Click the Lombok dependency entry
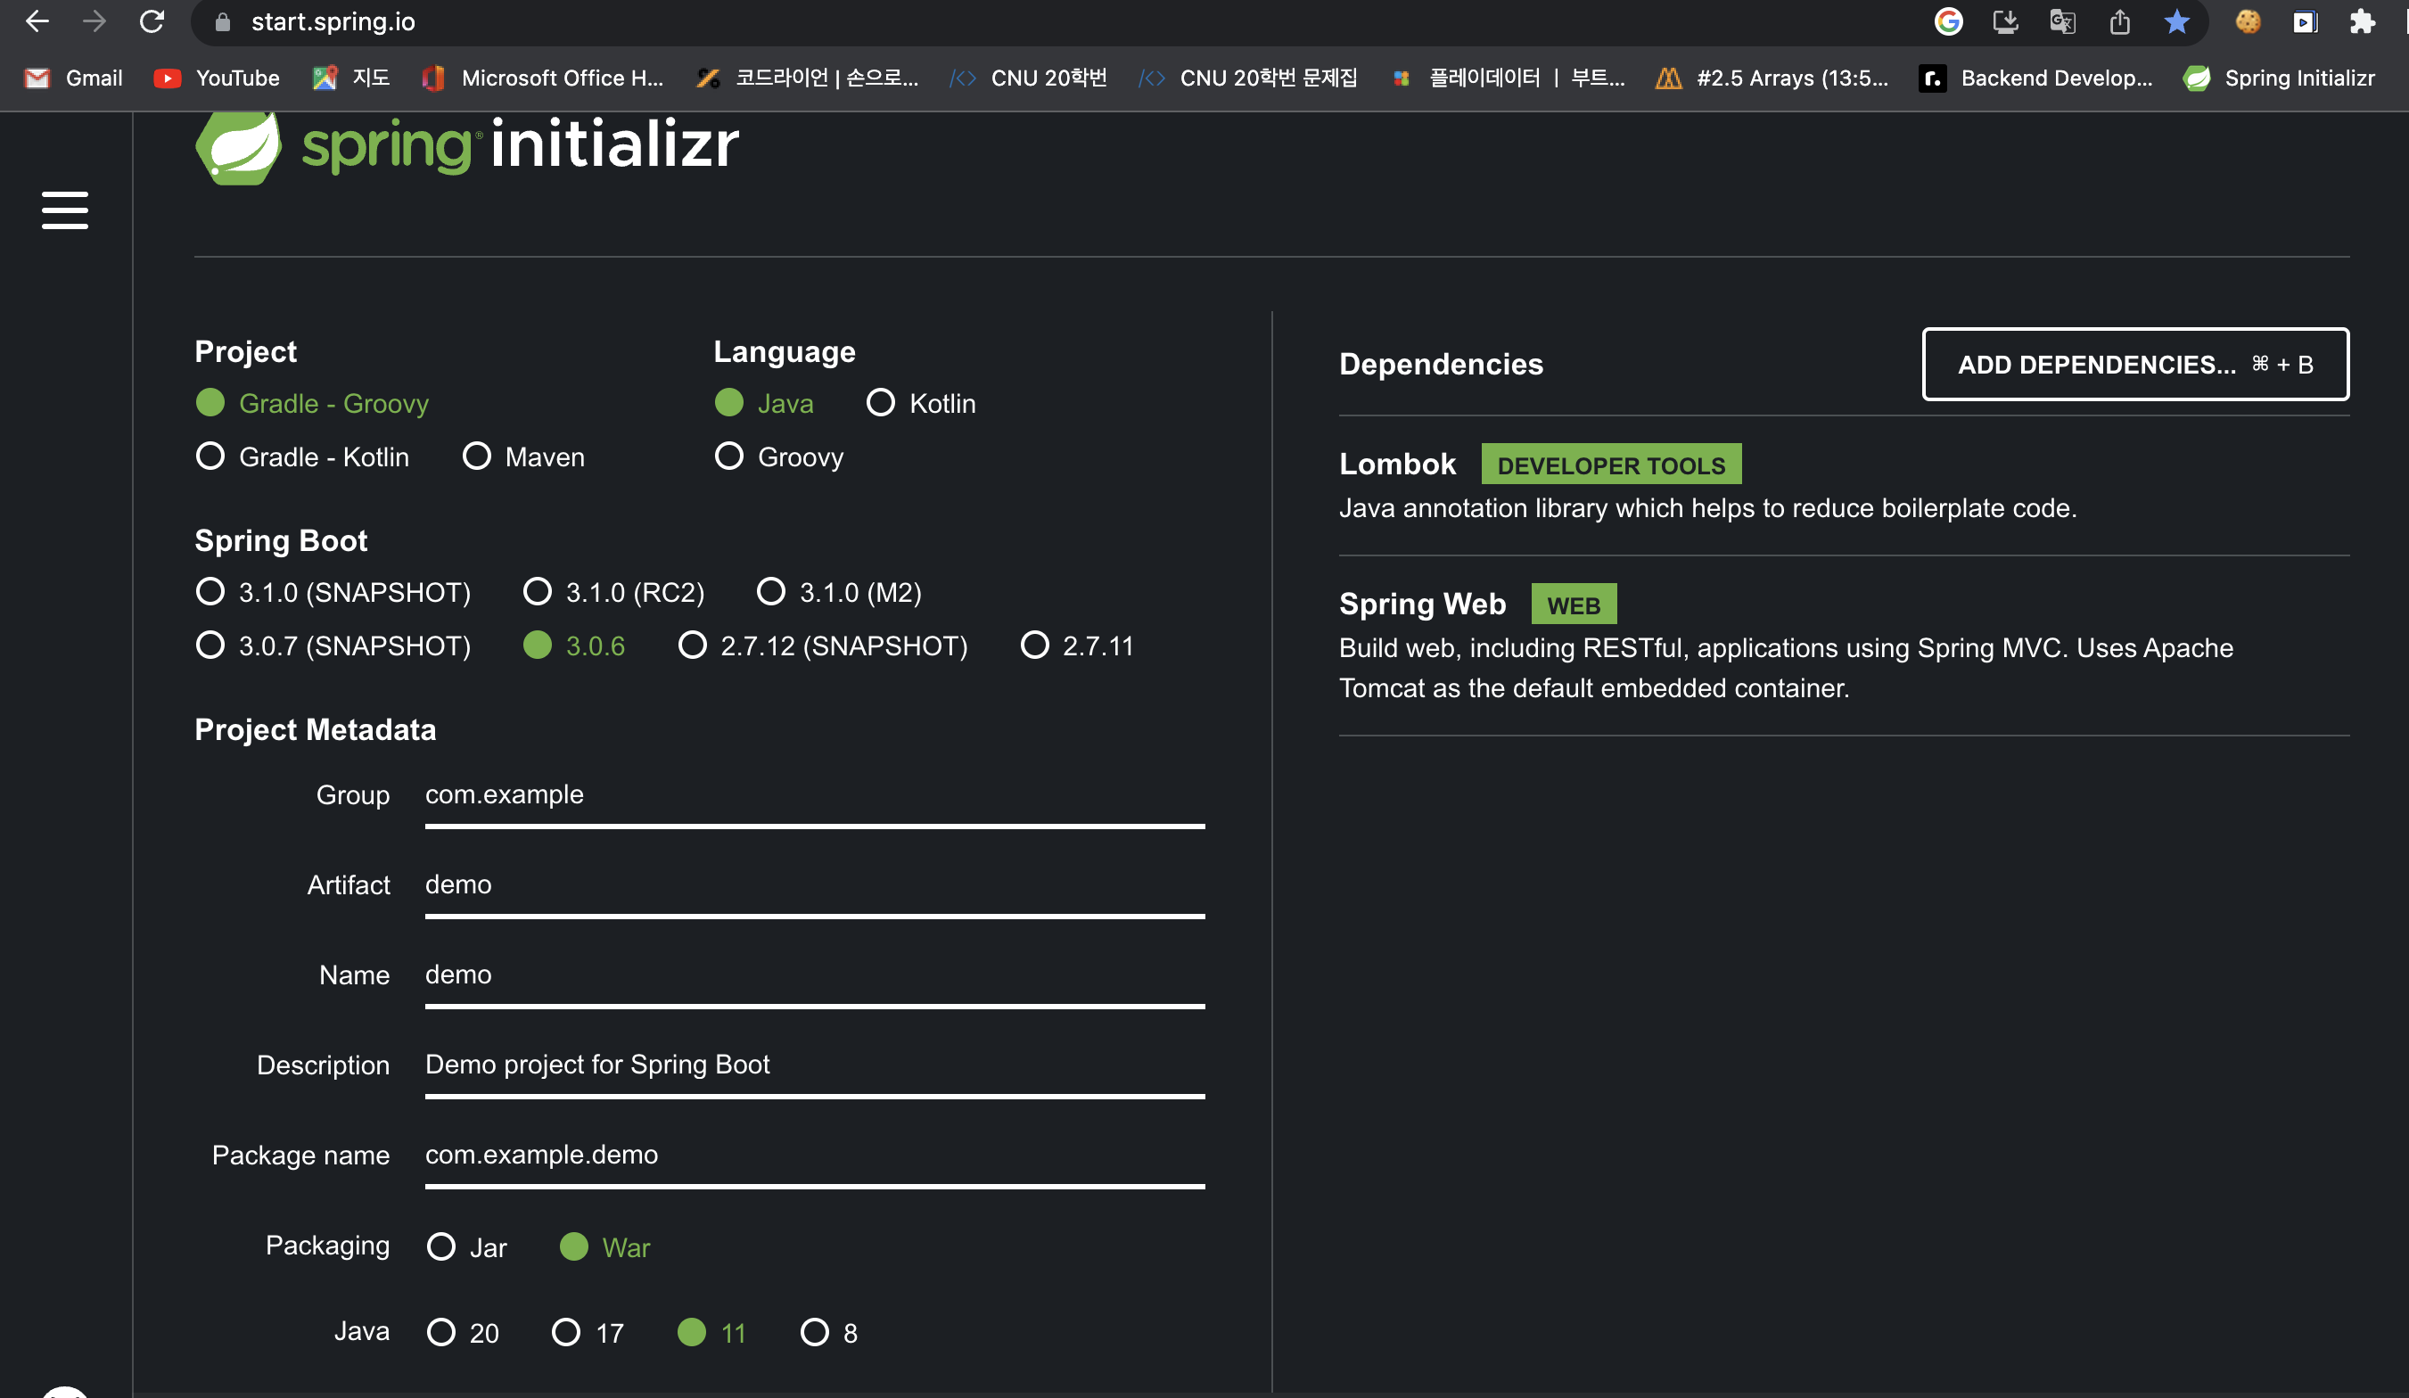This screenshot has height=1398, width=2409. [1397, 465]
